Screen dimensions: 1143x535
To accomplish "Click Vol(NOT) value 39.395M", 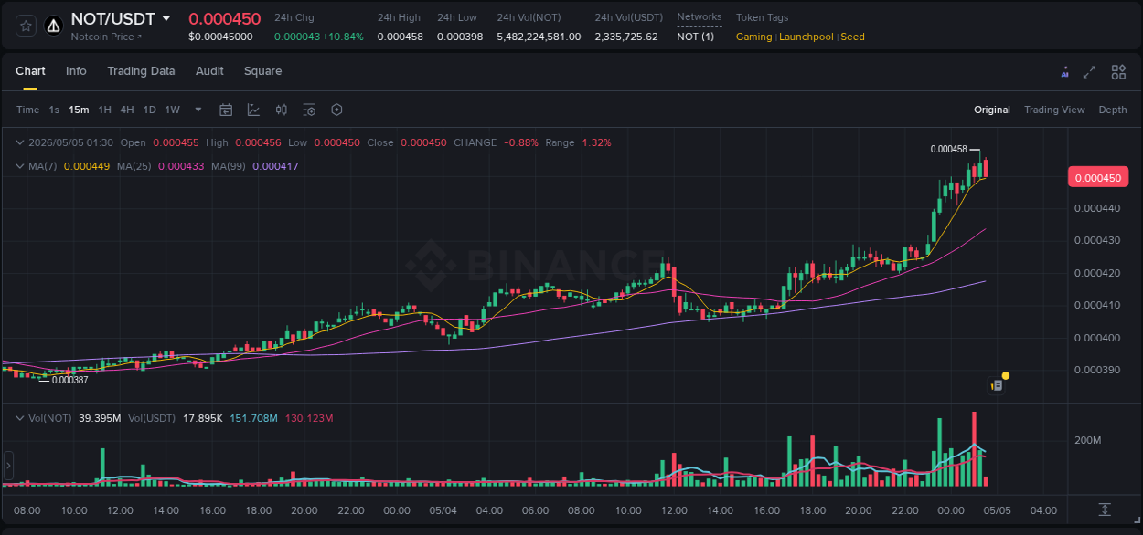I will [100, 418].
